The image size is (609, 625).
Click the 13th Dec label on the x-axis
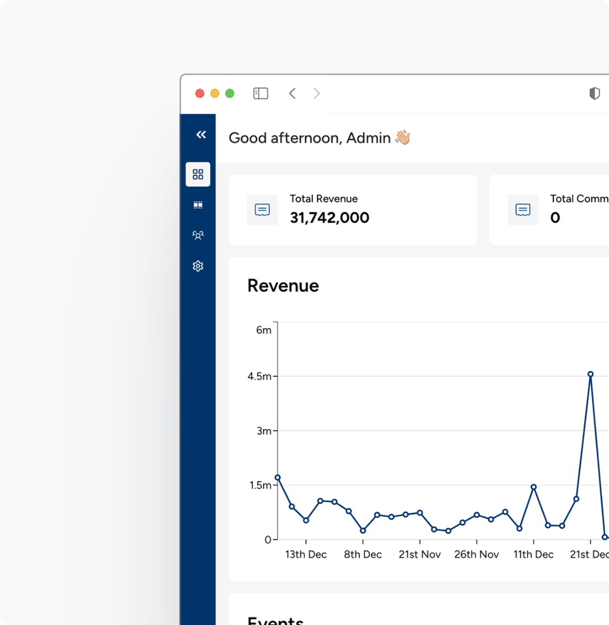306,554
